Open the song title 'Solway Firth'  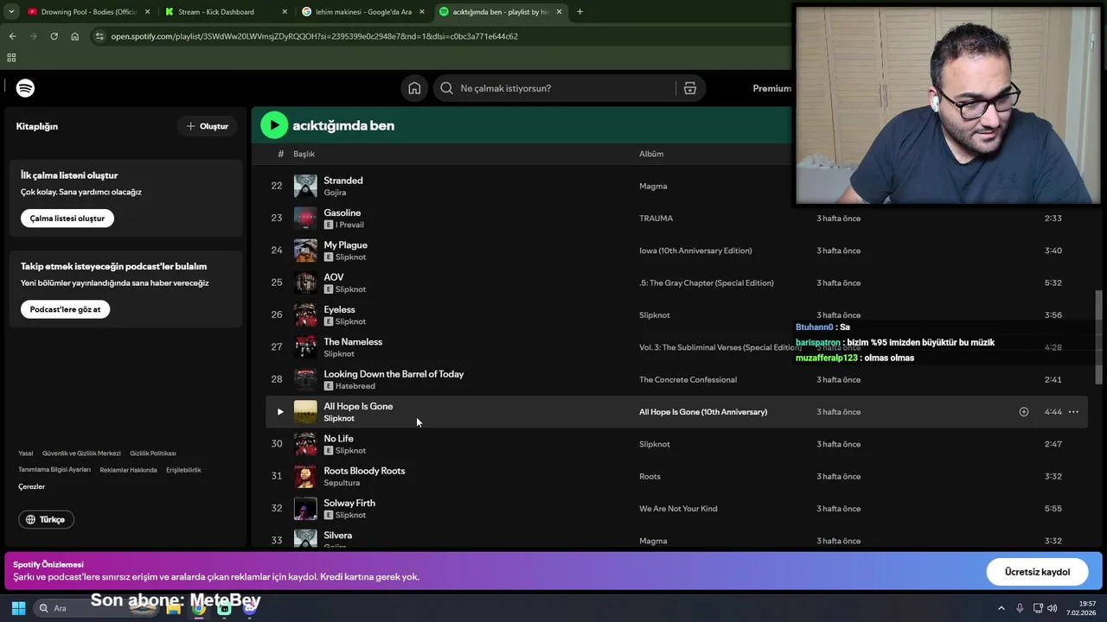tap(349, 503)
